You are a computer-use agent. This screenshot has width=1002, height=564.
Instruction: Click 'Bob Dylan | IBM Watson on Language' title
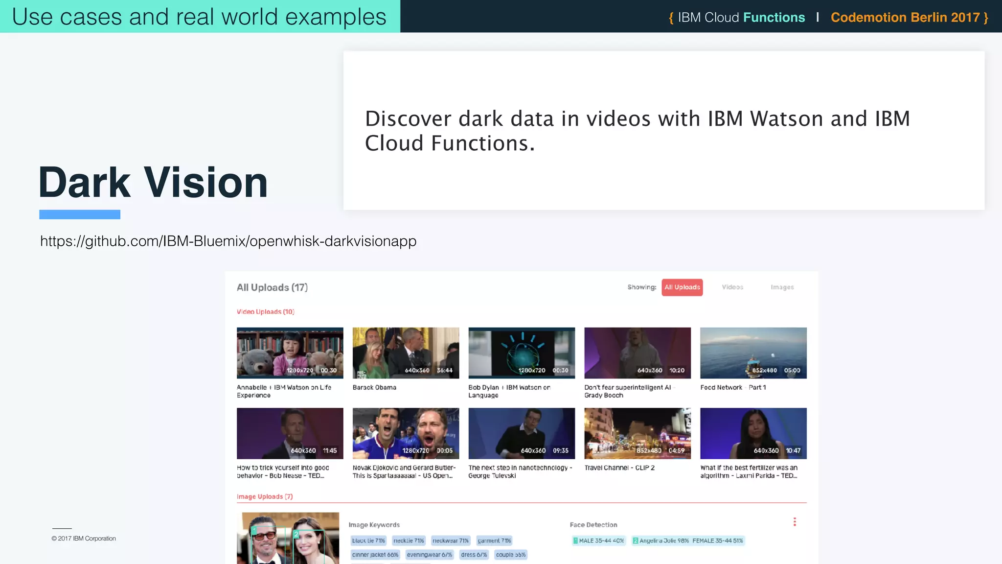(x=509, y=391)
